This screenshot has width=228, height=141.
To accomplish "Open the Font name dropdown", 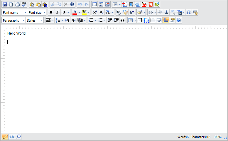I will [14, 13].
